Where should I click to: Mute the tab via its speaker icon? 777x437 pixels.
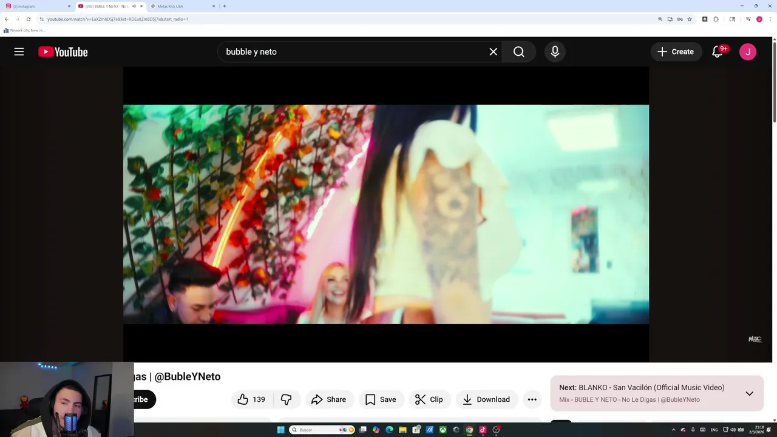(134, 6)
